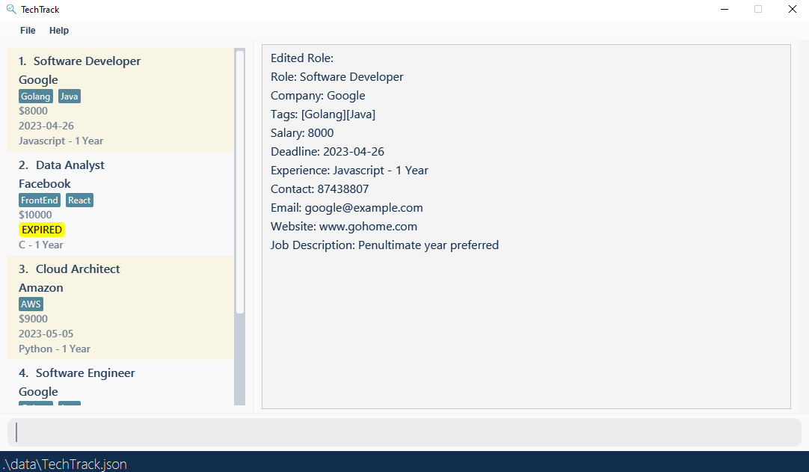Click the AWS tag

[31, 304]
